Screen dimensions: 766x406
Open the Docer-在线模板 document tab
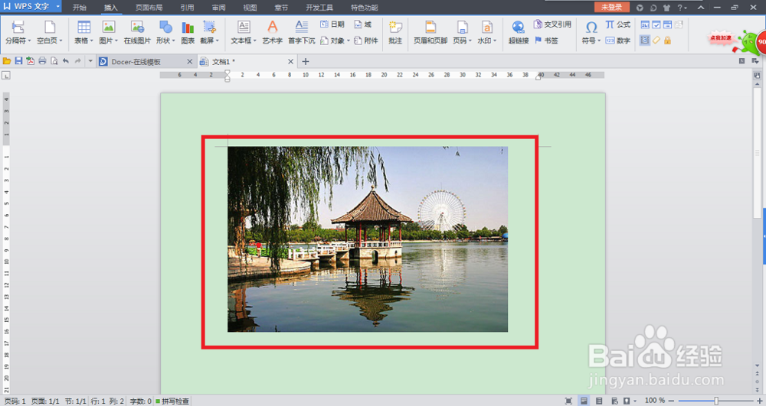pyautogui.click(x=146, y=61)
